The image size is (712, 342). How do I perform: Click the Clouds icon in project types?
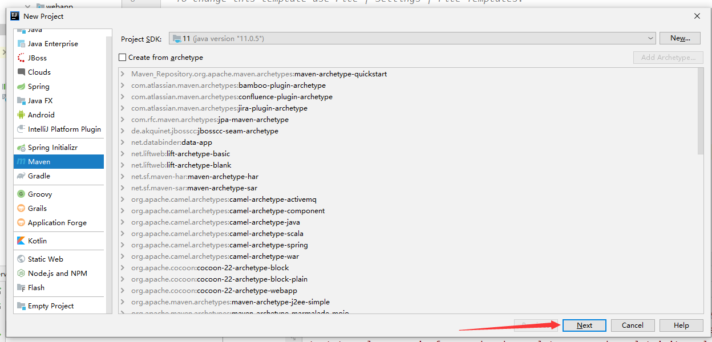point(21,72)
